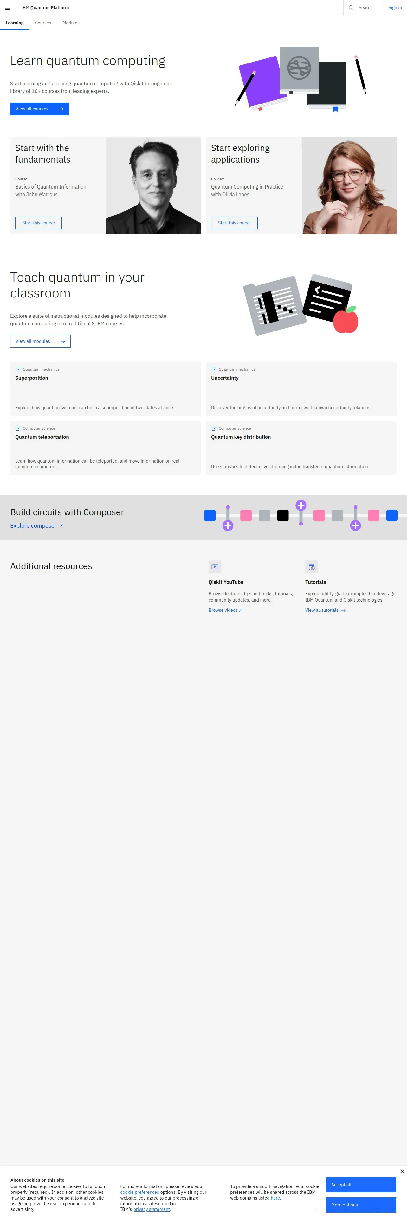Open the View all tutorials link
This screenshot has height=1223, width=407.
326,611
